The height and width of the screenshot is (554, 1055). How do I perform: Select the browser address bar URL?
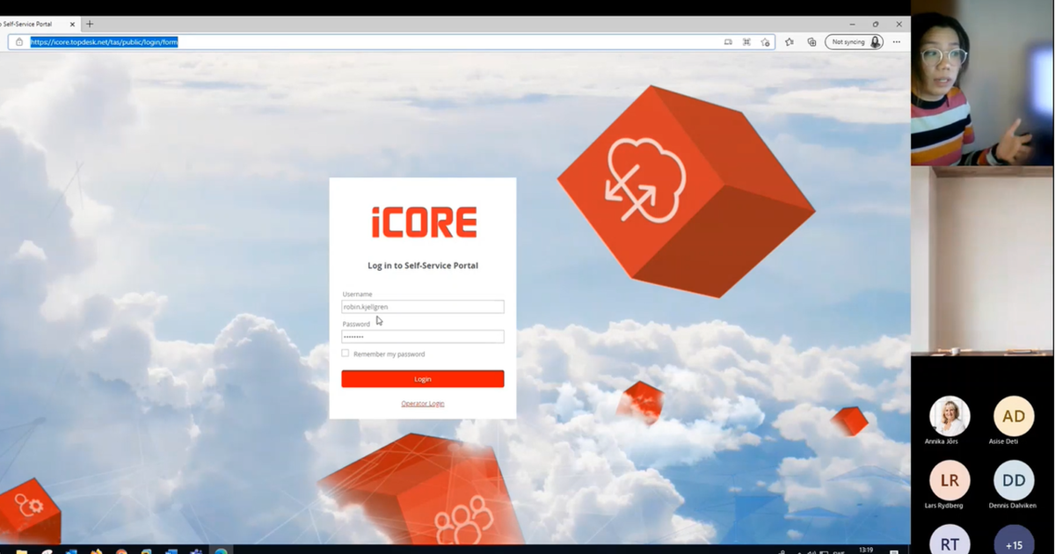(105, 41)
